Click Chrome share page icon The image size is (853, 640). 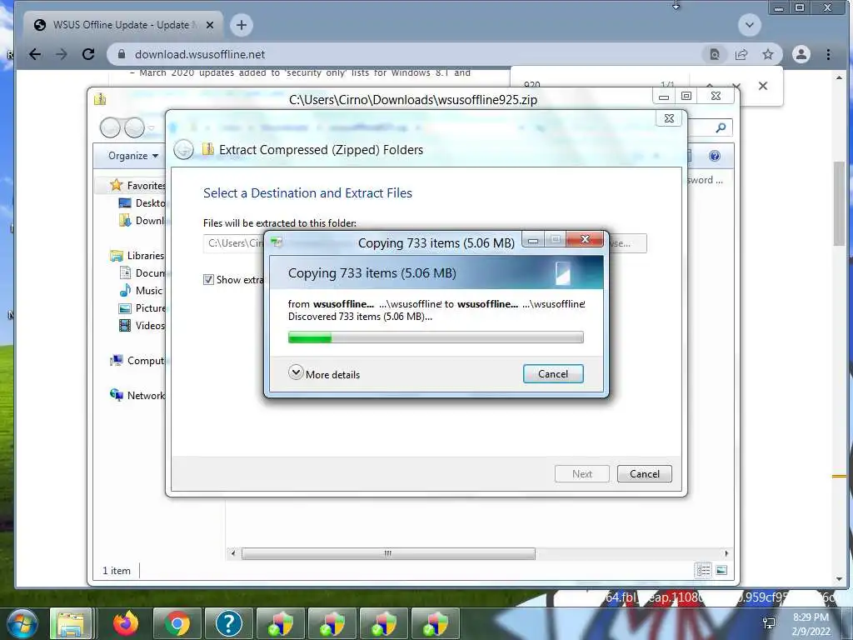(x=741, y=54)
